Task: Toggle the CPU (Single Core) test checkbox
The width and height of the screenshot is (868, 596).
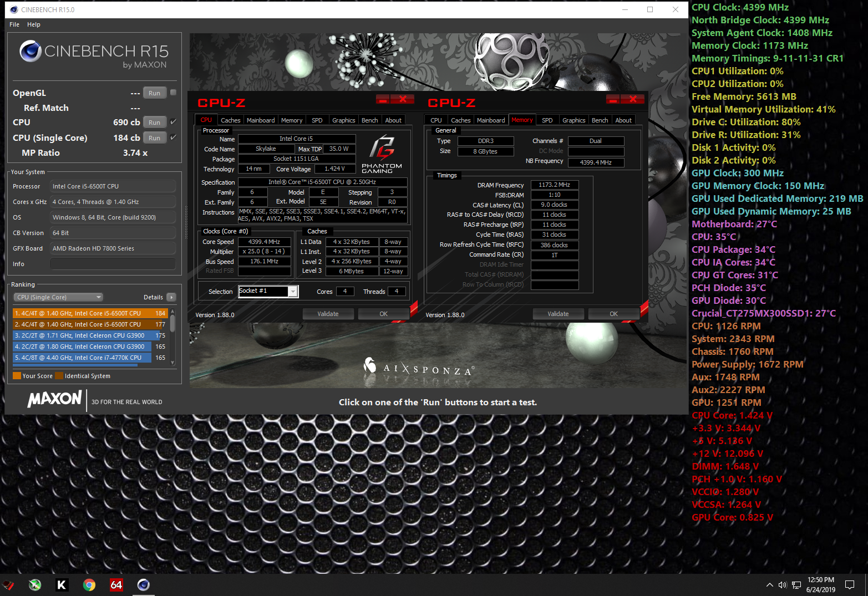Action: pos(173,137)
